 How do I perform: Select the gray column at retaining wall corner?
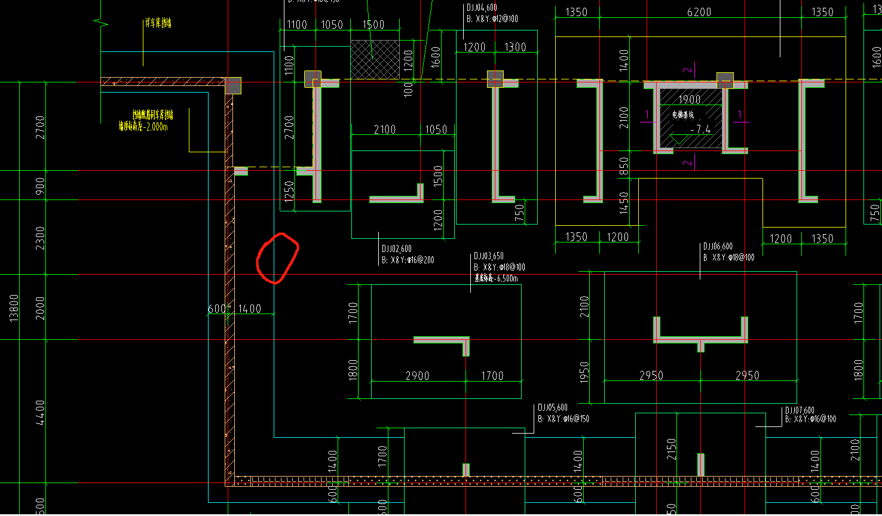point(233,85)
